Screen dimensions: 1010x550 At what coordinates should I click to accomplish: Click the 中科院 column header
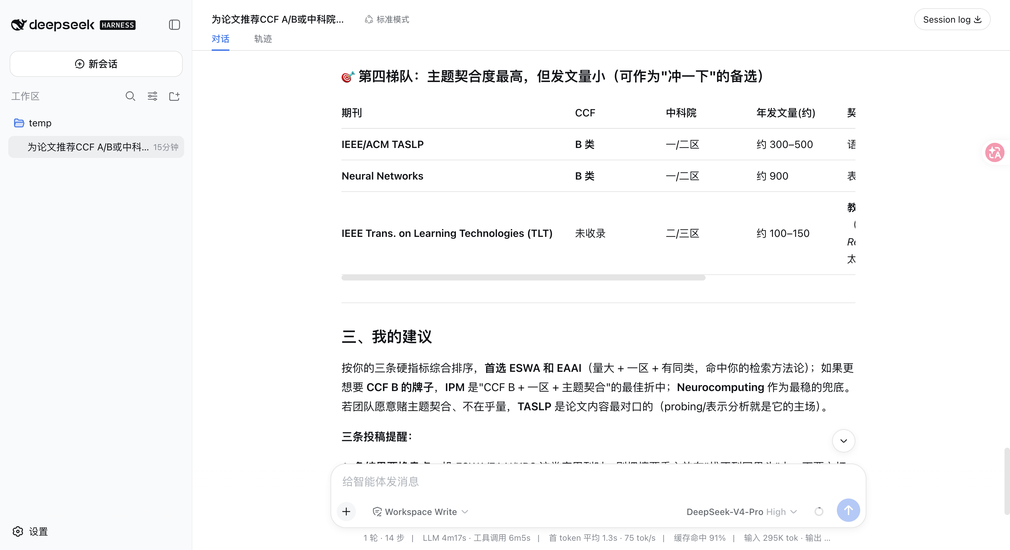(x=681, y=113)
